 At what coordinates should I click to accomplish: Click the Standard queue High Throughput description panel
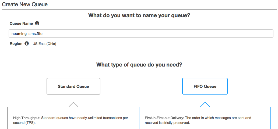[x=73, y=118]
